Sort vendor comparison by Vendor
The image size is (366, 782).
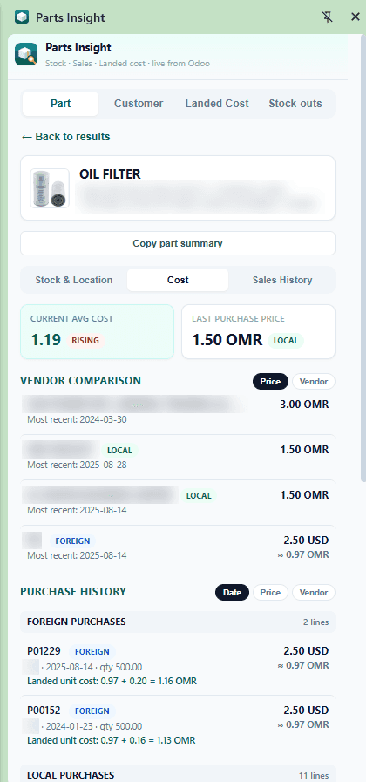314,382
